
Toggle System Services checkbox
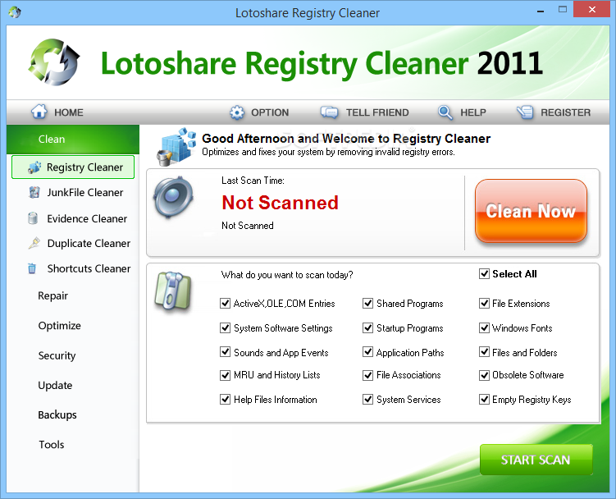pos(367,400)
